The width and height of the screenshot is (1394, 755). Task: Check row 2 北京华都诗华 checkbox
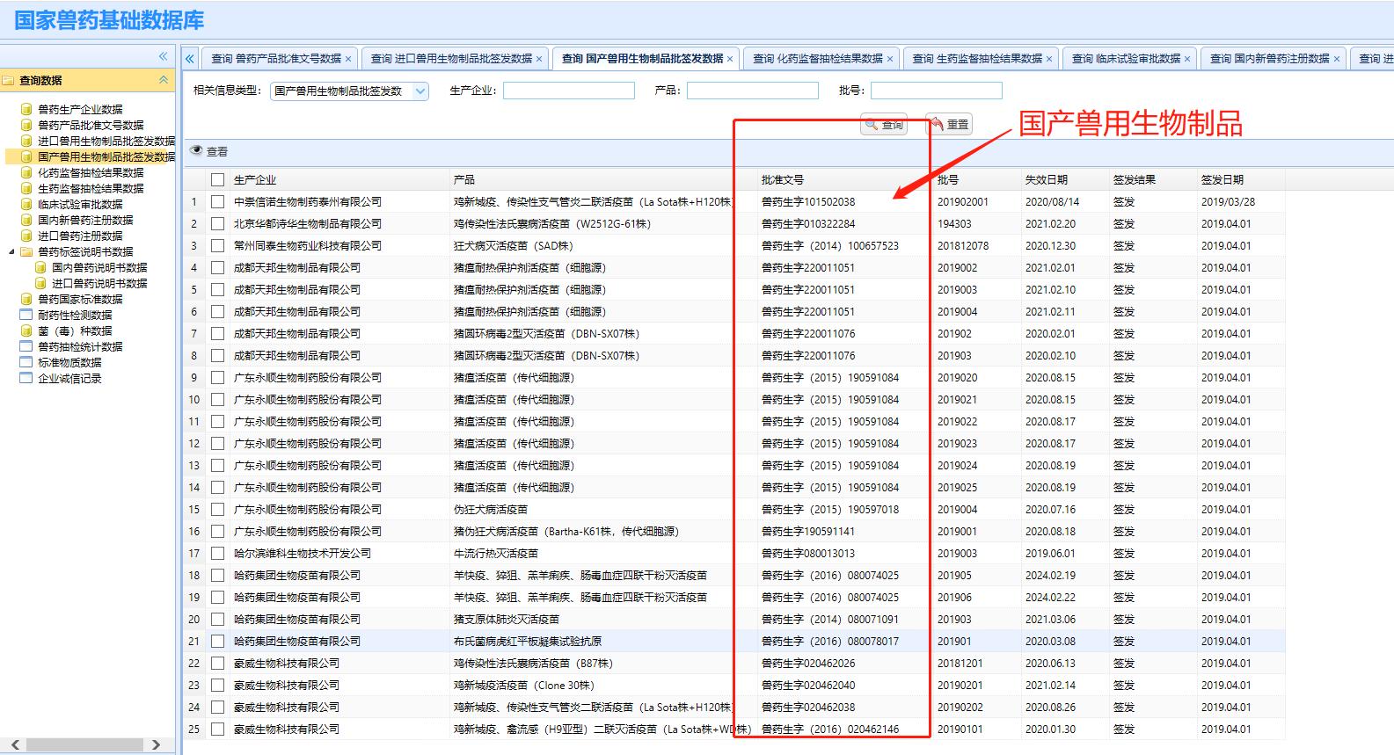pos(217,223)
